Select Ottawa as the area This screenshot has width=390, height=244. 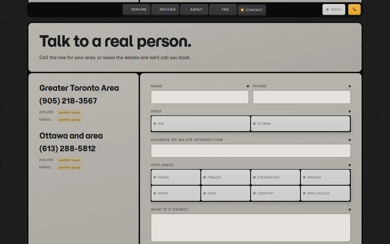pyautogui.click(x=300, y=124)
